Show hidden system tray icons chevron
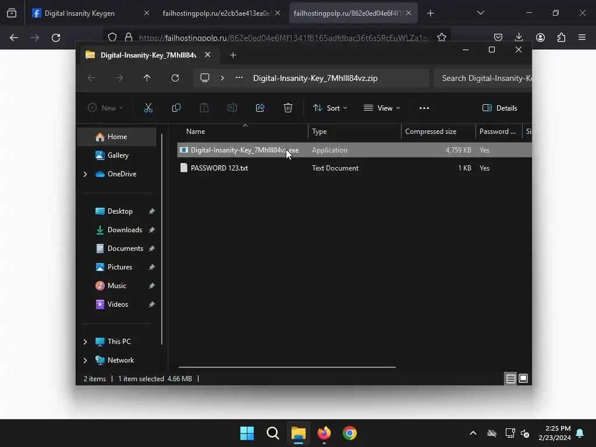The image size is (596, 447). [x=473, y=433]
